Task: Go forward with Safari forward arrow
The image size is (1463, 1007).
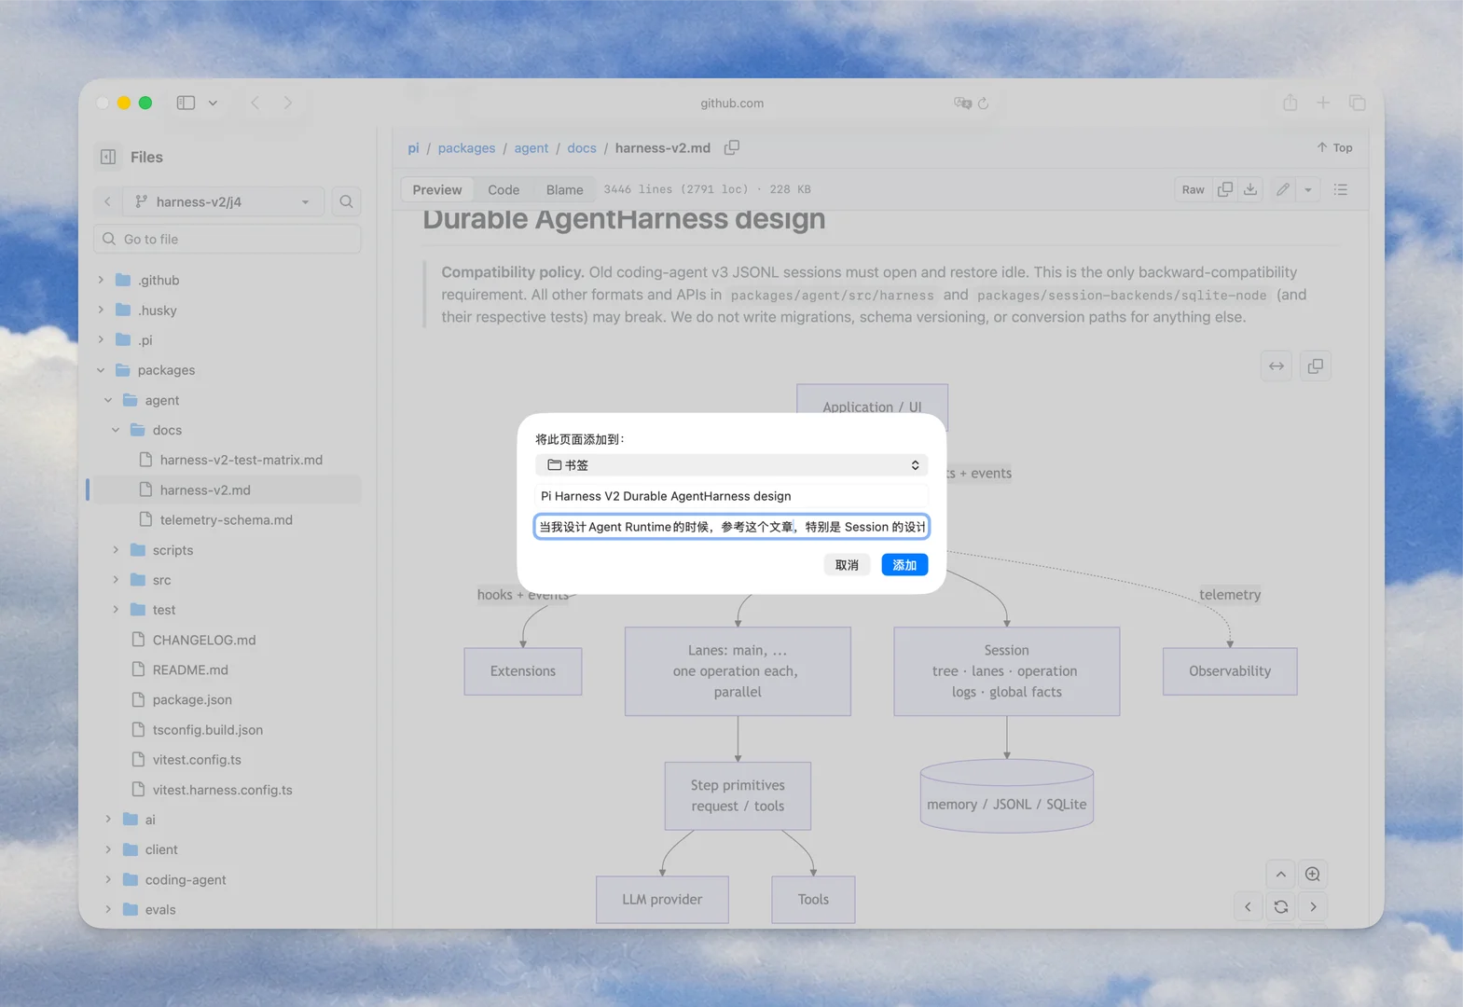Action: pos(288,103)
